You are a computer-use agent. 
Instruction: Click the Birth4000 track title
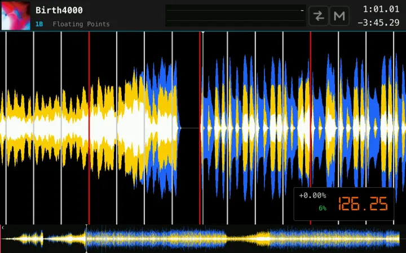pyautogui.click(x=59, y=10)
